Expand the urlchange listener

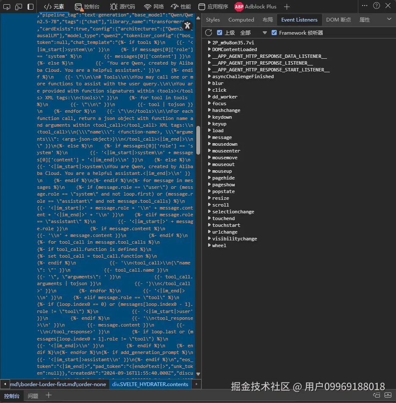(x=209, y=231)
